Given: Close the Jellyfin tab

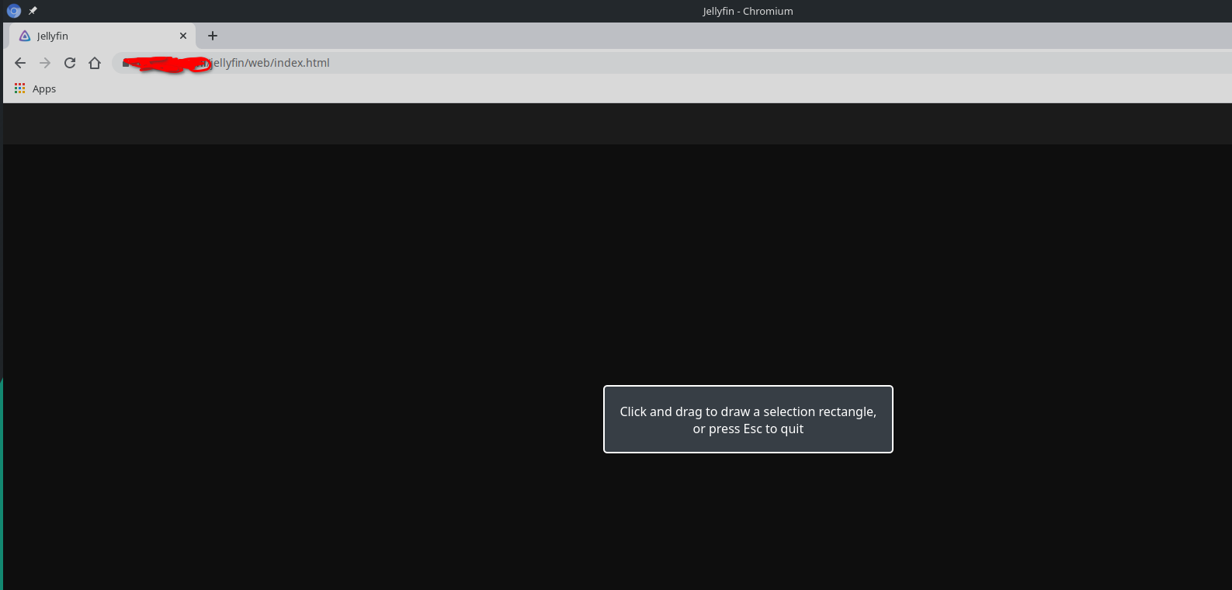Looking at the screenshot, I should (183, 36).
